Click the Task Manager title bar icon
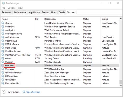 [x=3, y=3]
